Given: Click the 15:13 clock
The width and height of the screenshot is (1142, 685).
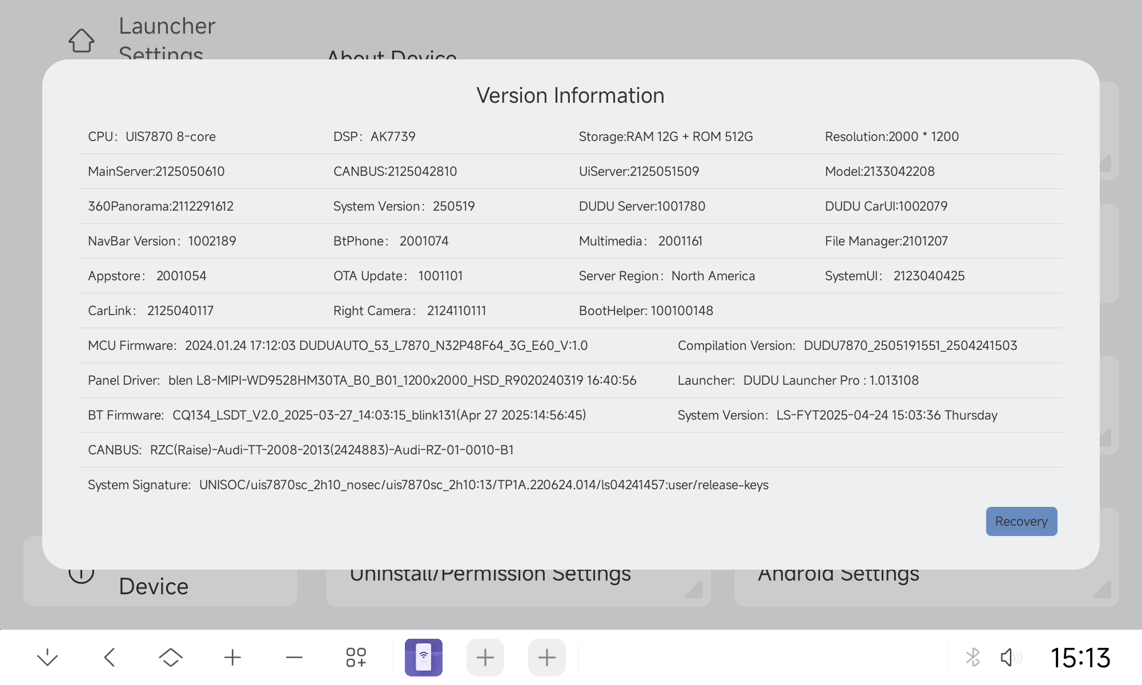Looking at the screenshot, I should pyautogui.click(x=1080, y=657).
